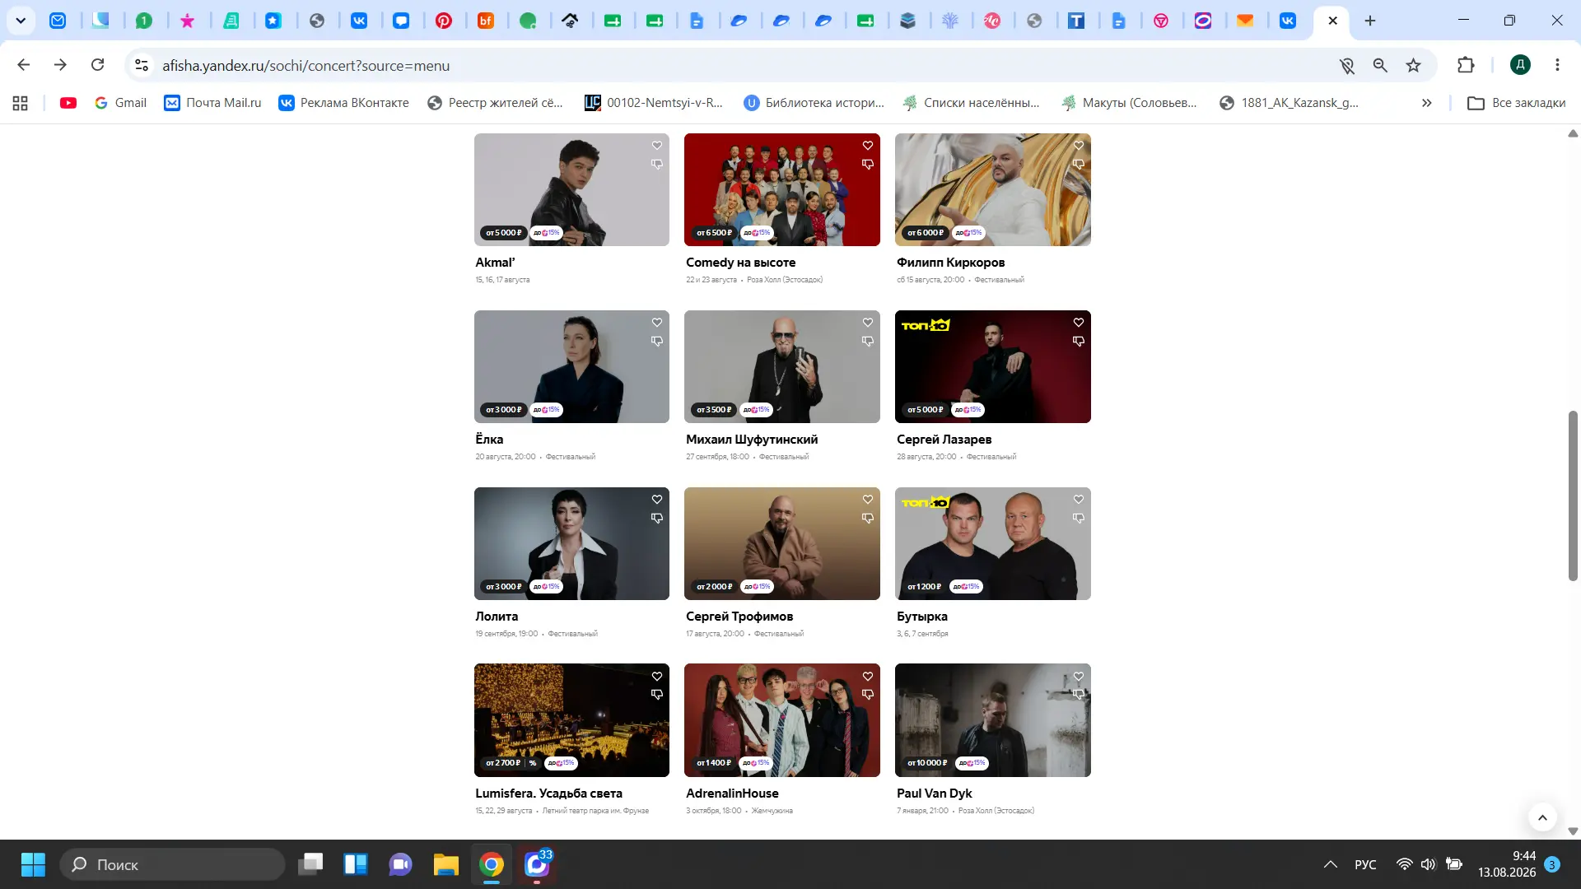Open Chrome three-dot menu
The image size is (1581, 889).
[1557, 65]
